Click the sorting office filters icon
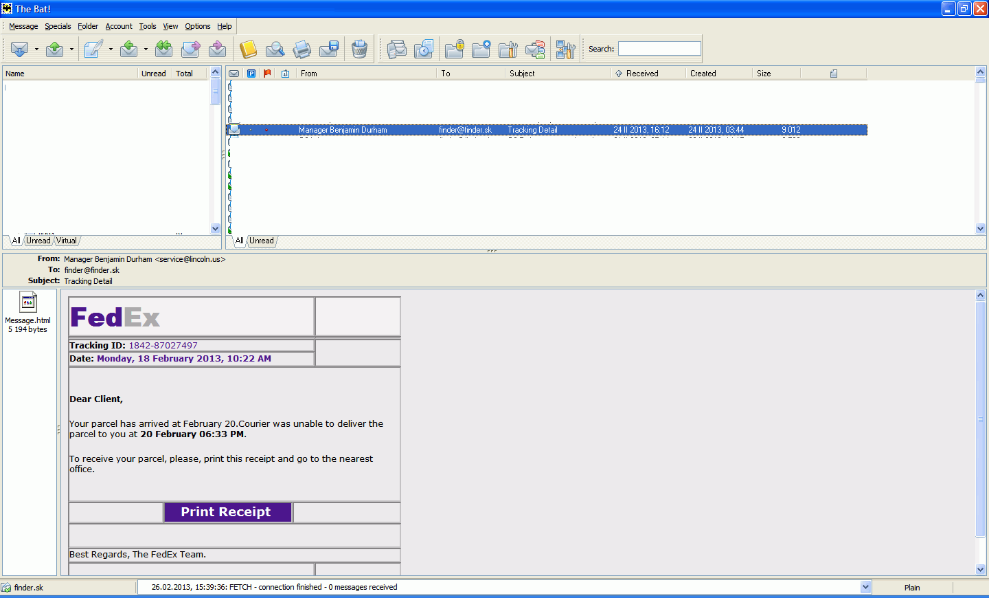 (x=535, y=49)
